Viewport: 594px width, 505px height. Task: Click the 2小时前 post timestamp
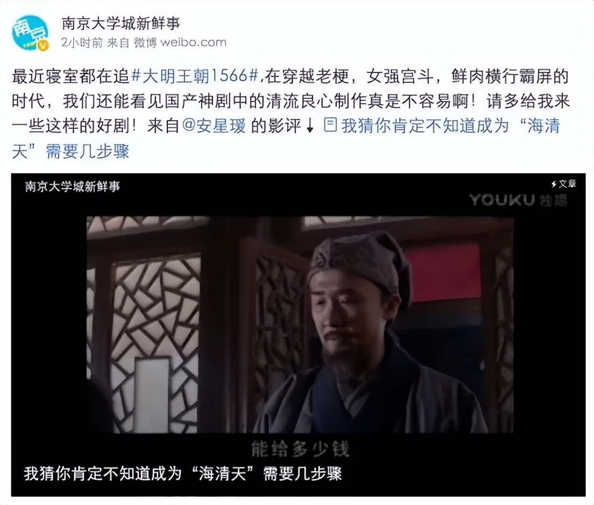point(82,42)
